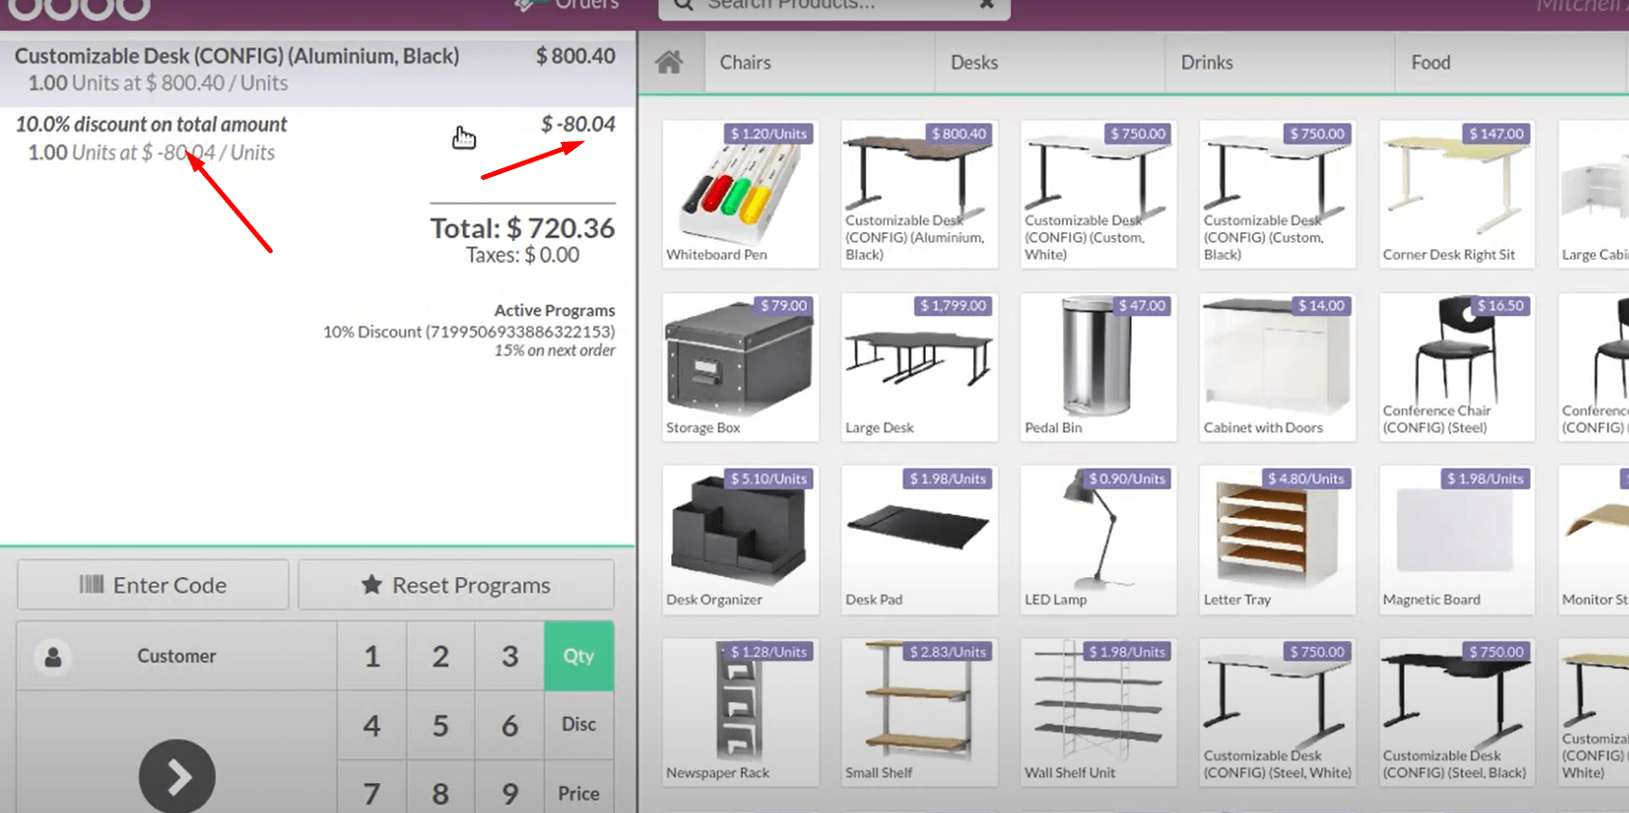This screenshot has height=813, width=1629.
Task: Activate Disc mode on numpad
Action: [578, 725]
